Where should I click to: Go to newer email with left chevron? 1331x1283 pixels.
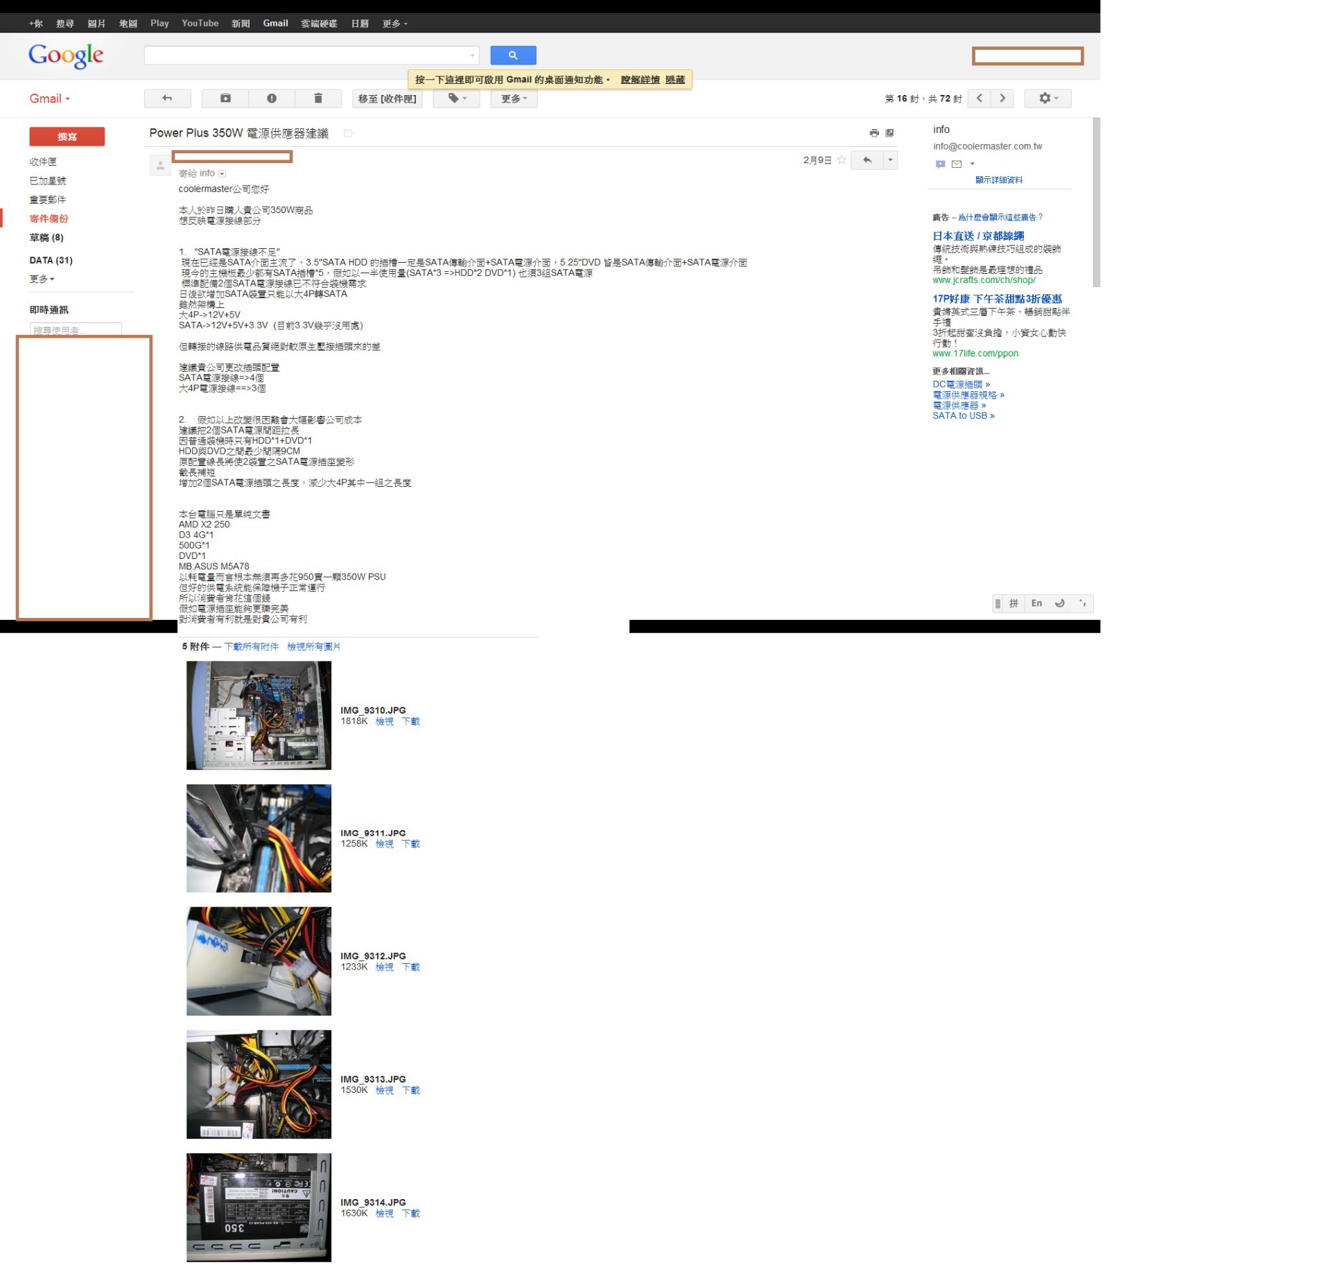click(x=980, y=98)
